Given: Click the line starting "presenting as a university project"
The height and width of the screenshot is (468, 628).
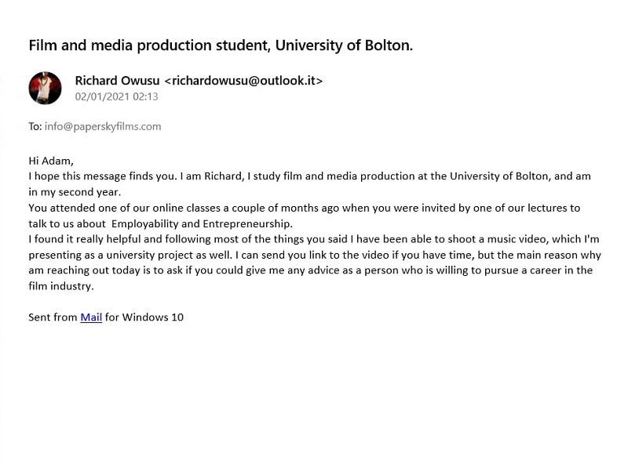Looking at the screenshot, I should 315,256.
